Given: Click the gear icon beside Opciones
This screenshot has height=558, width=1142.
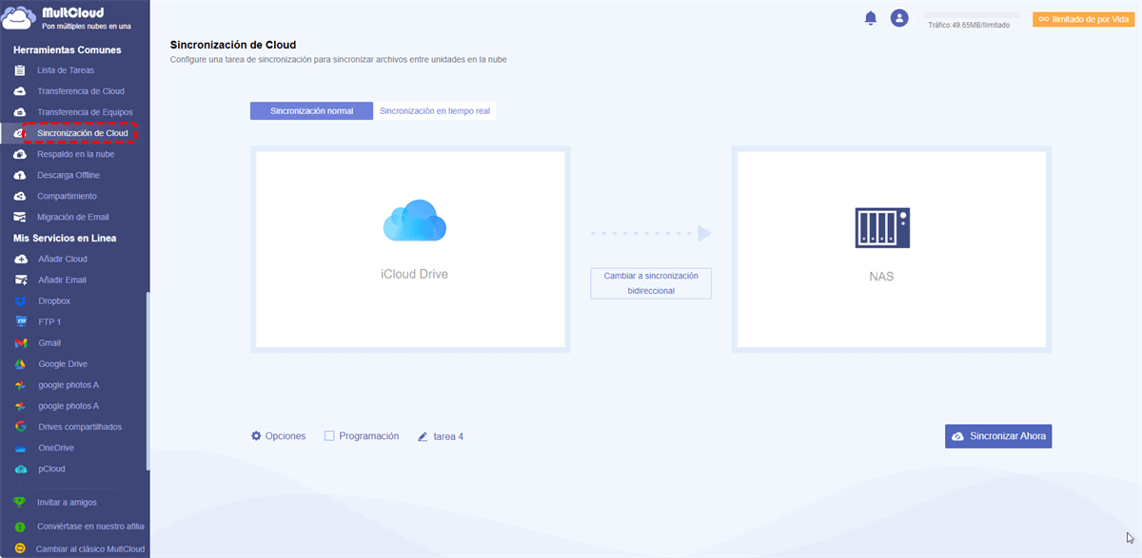Looking at the screenshot, I should pyautogui.click(x=256, y=436).
